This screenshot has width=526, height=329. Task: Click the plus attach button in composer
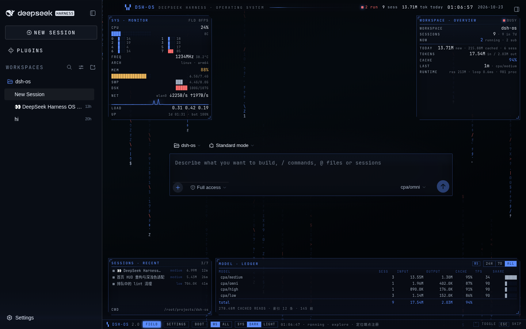[178, 188]
